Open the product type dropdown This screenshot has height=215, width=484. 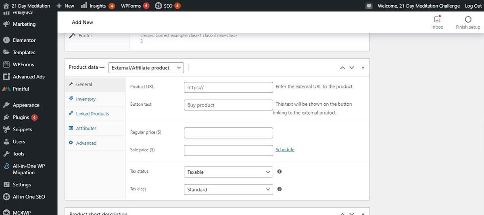point(146,68)
